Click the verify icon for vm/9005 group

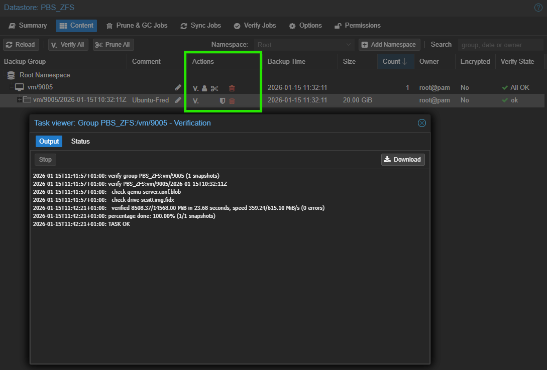click(196, 88)
